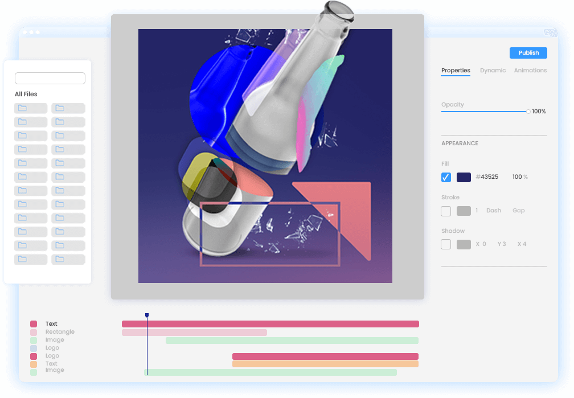Click the stroke Gap field
Viewport: 574px width, 398px height.
coord(518,211)
